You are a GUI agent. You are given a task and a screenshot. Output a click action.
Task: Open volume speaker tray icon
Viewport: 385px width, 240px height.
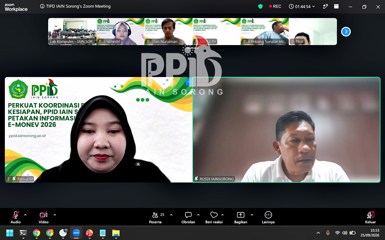coord(345,233)
